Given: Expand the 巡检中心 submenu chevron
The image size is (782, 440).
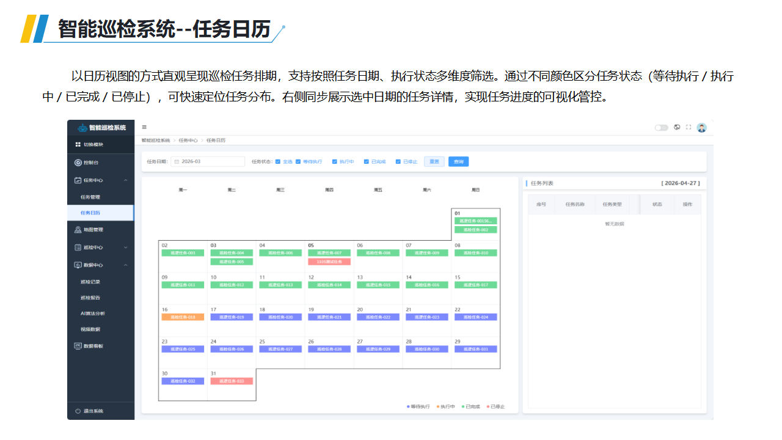Looking at the screenshot, I should pyautogui.click(x=125, y=248).
